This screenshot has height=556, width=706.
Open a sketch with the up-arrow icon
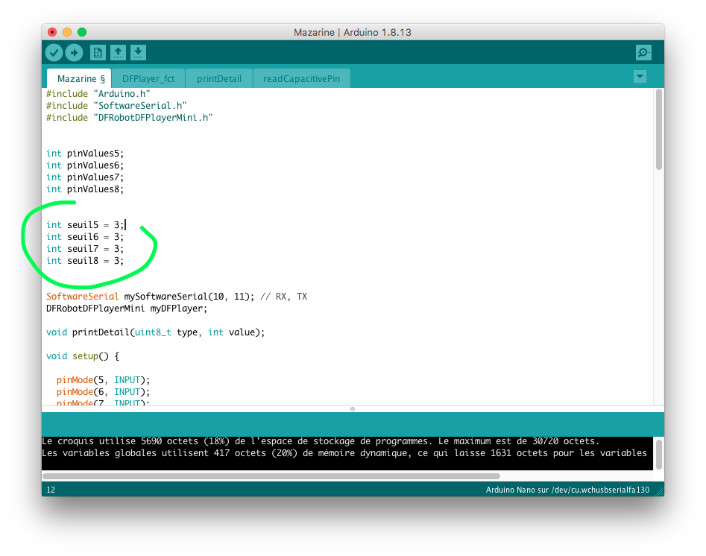(x=118, y=52)
